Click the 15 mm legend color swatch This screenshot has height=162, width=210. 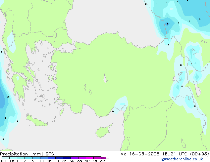[51, 158]
